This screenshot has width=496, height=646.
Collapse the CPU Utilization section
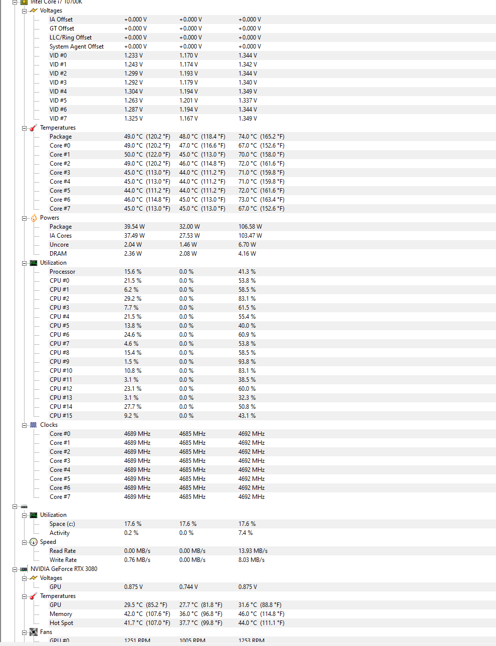coord(24,263)
